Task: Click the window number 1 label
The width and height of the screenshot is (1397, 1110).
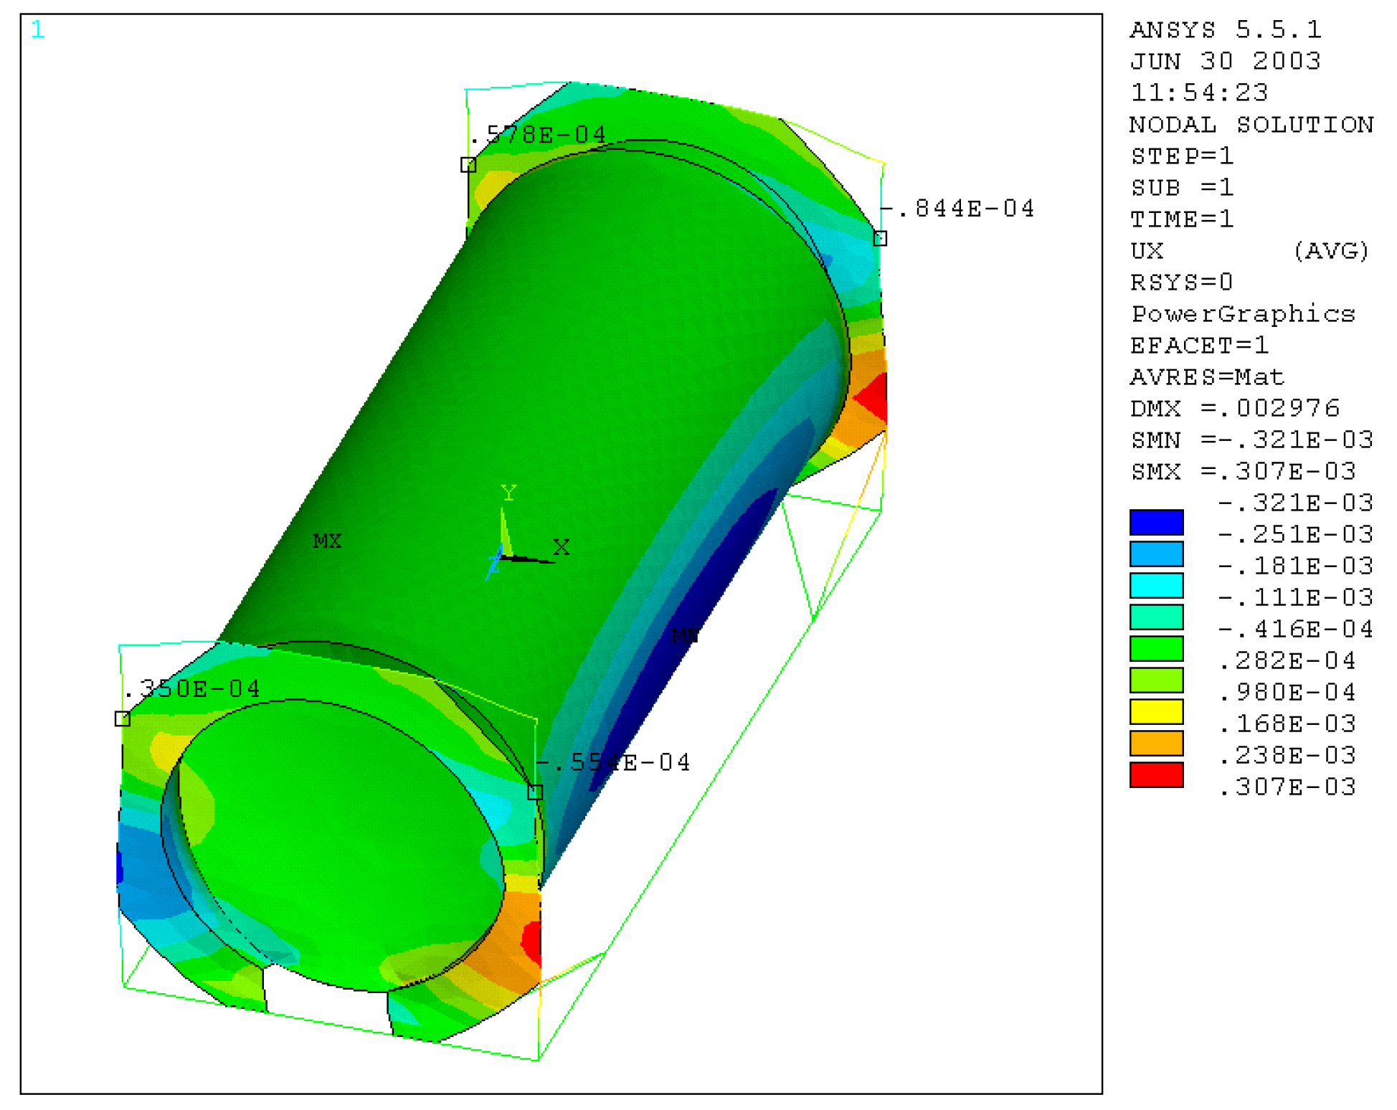Action: (38, 30)
